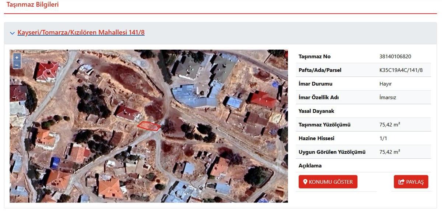Collapse the Kayseri/Tomarza panel chevron
This screenshot has width=442, height=212.
(x=13, y=33)
